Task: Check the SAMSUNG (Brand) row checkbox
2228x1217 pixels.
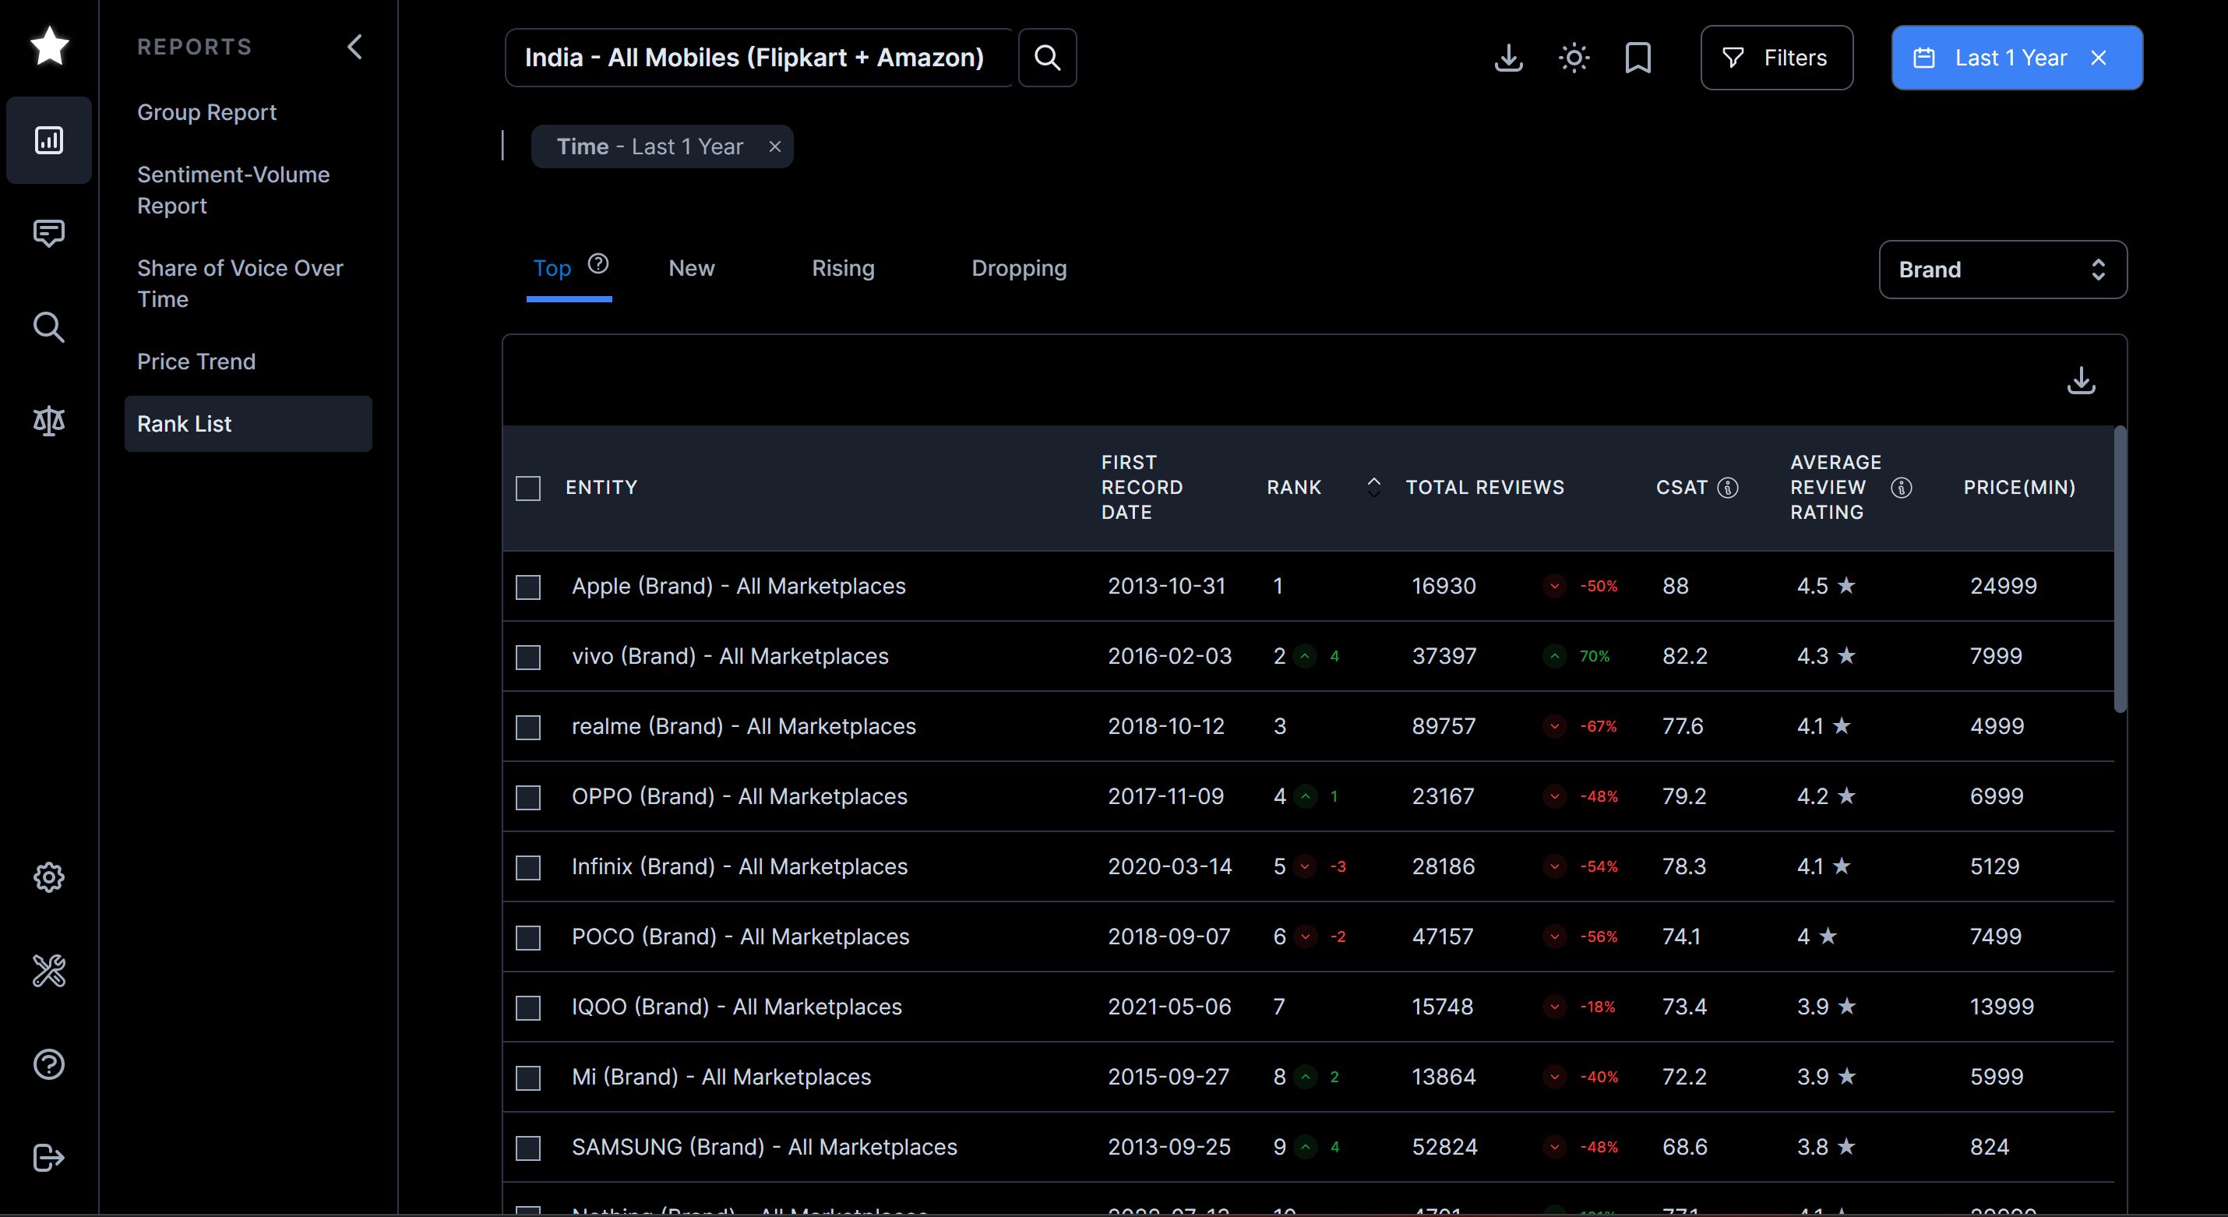Action: pos(527,1148)
